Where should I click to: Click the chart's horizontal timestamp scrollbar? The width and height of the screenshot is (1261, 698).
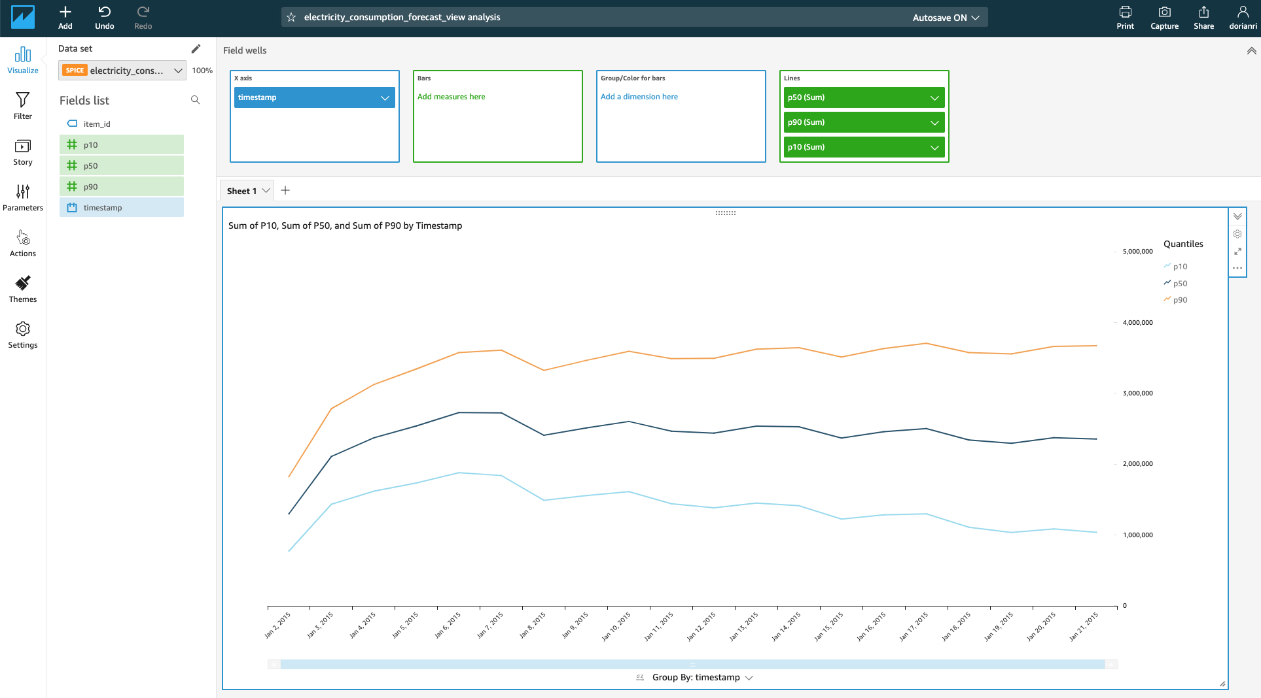692,664
